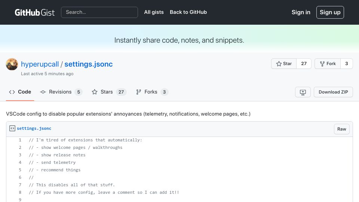Star this gist with the Star button
This screenshot has width=359, height=202.
tap(284, 64)
